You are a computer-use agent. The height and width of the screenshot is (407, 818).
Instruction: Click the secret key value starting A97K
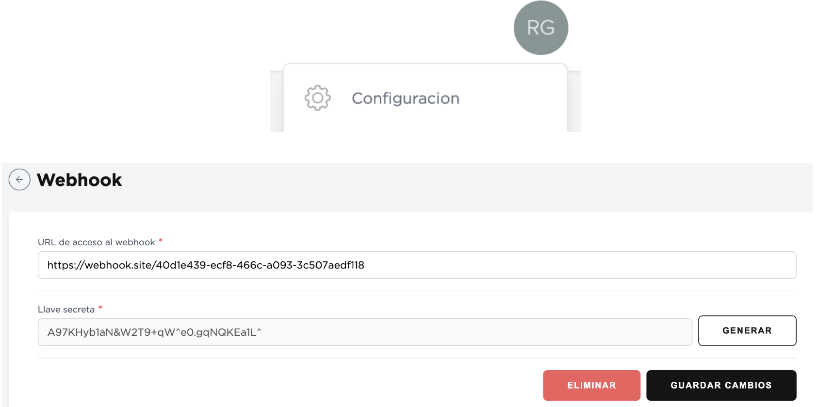[x=154, y=332]
